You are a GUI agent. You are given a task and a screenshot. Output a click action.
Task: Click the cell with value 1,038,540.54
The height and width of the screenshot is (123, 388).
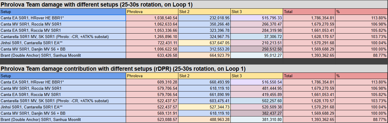pos(152,18)
